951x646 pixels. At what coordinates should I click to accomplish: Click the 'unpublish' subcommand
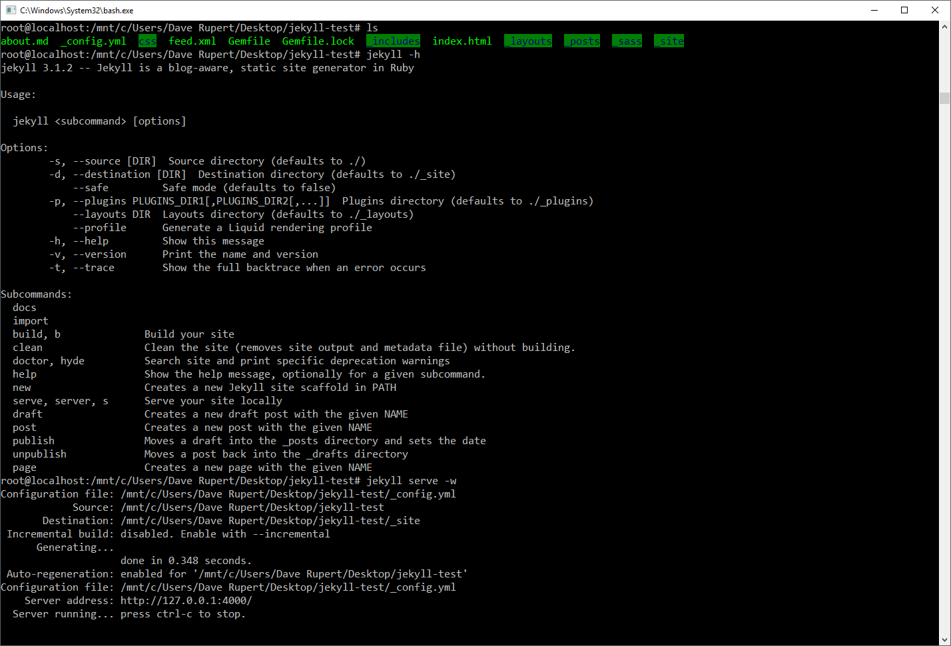[x=39, y=454]
